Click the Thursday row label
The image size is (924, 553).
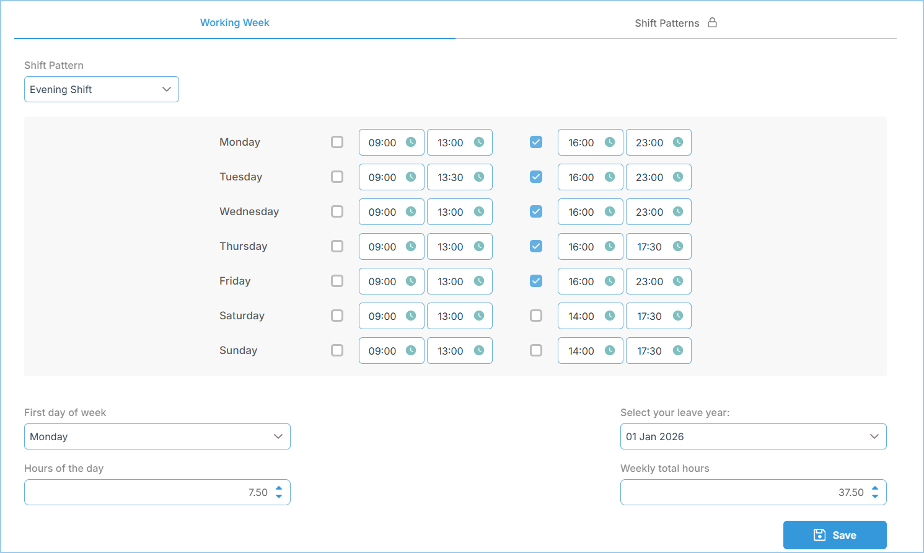243,246
